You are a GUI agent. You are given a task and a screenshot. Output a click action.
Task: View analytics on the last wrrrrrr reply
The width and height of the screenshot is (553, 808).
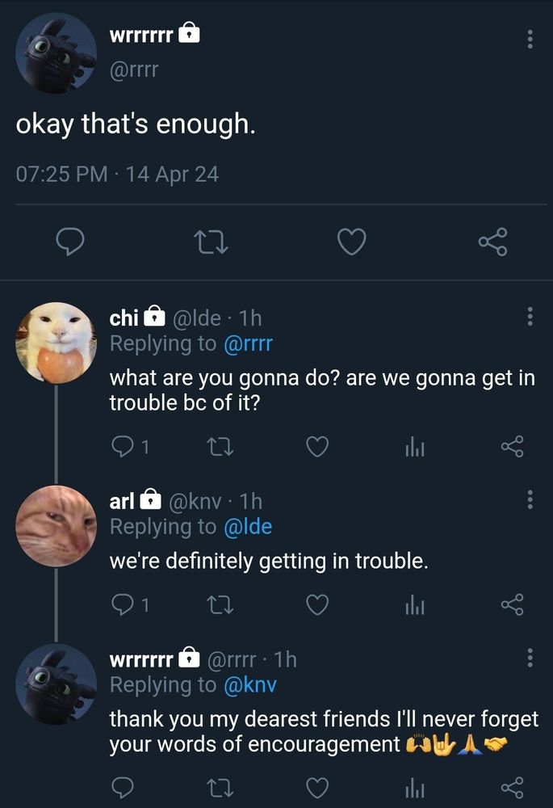(x=414, y=788)
